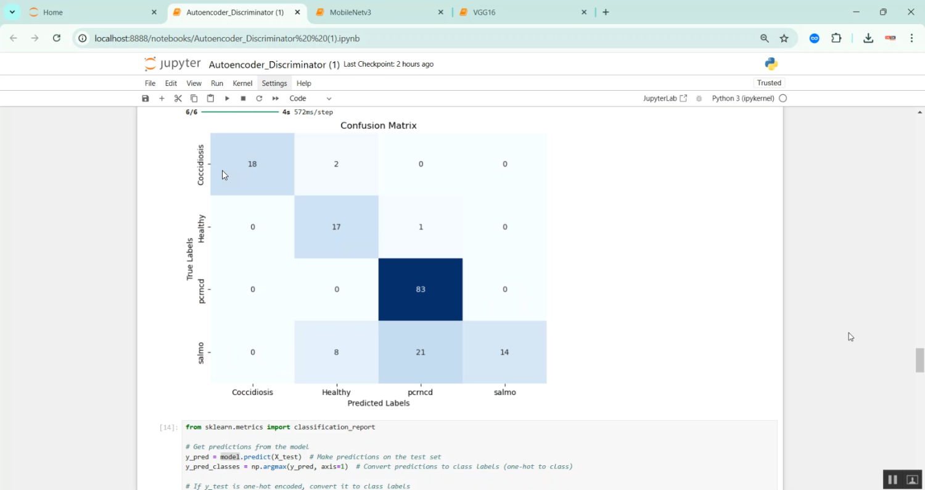
Task: Insert a new cell with the plus icon
Action: pyautogui.click(x=162, y=99)
